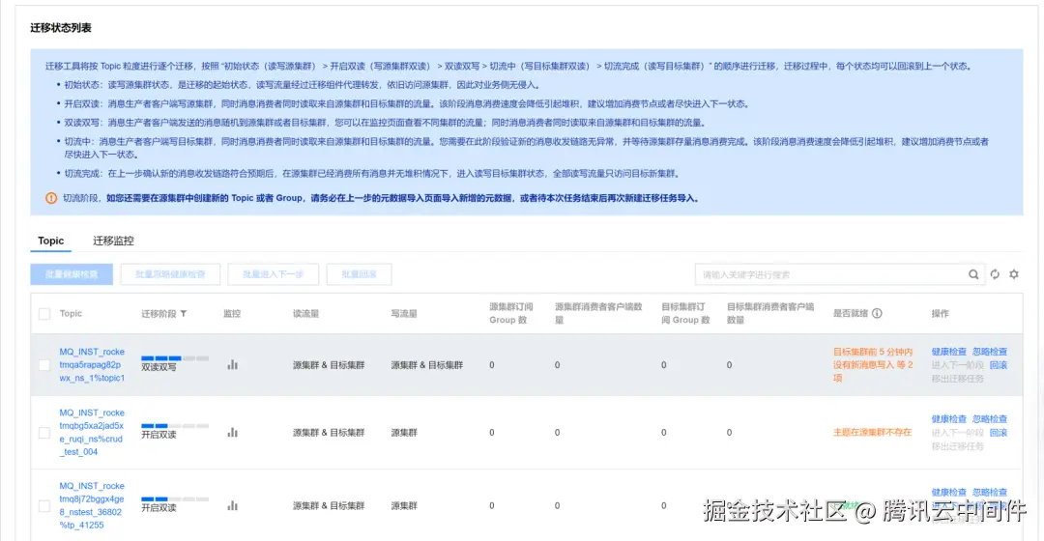Click the 源集群消费者客户端数量 column header

pyautogui.click(x=598, y=313)
